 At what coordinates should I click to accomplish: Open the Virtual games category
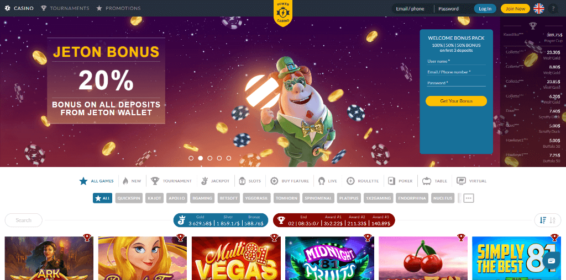point(471,181)
